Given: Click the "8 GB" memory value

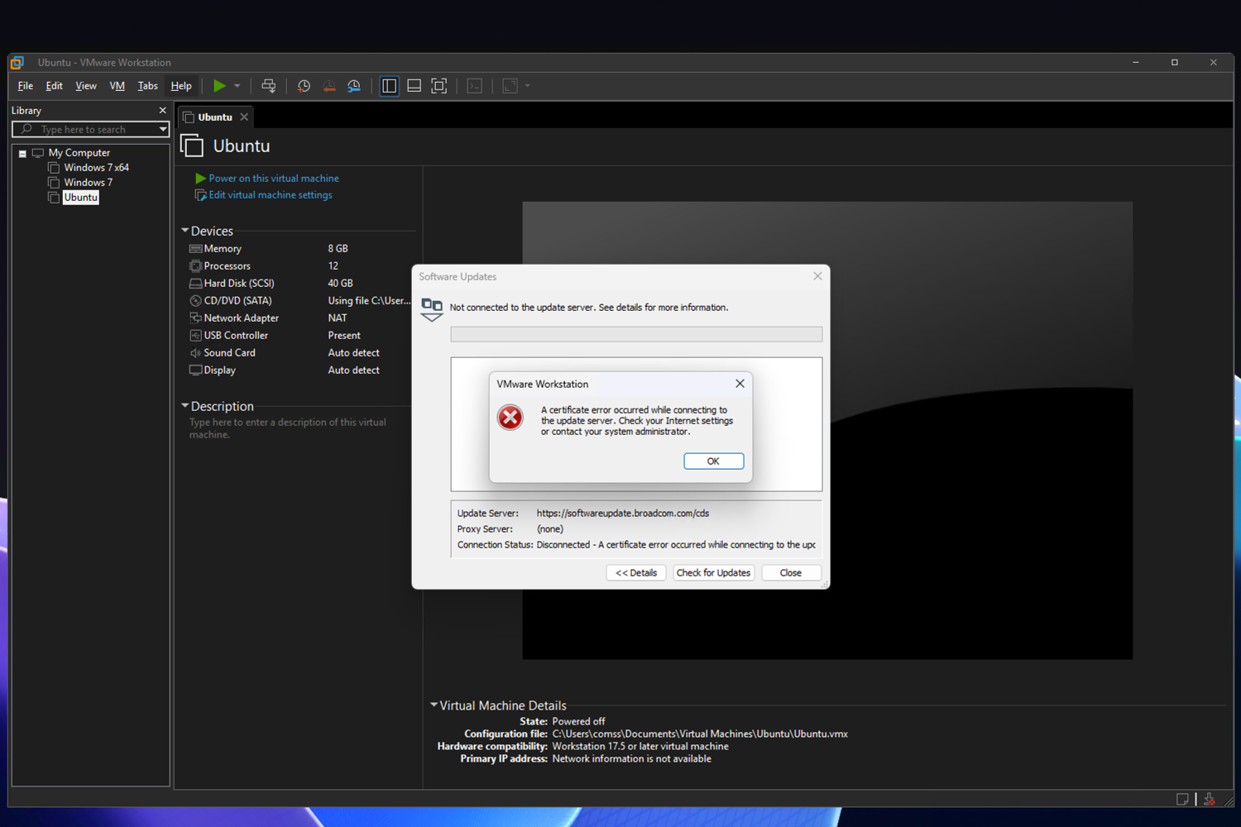Looking at the screenshot, I should click(x=338, y=249).
